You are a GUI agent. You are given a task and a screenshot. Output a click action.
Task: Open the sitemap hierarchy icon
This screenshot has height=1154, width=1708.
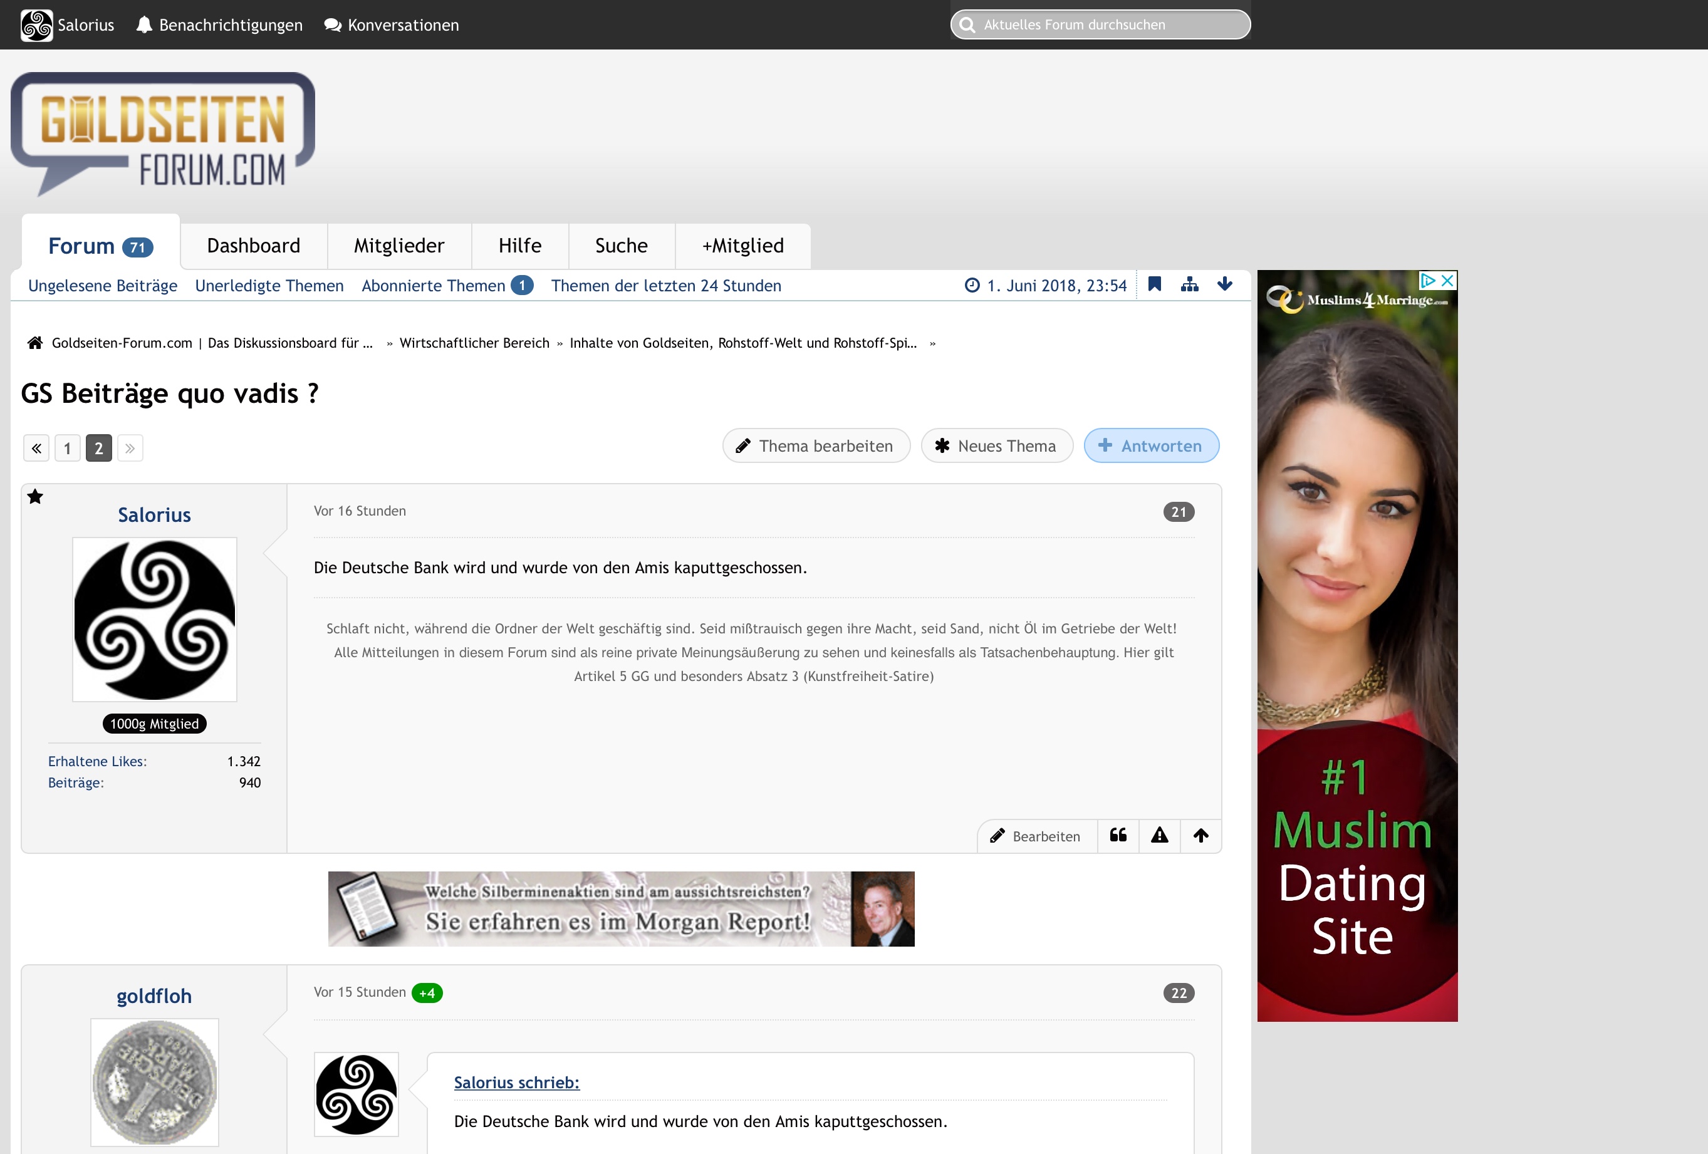1189,284
